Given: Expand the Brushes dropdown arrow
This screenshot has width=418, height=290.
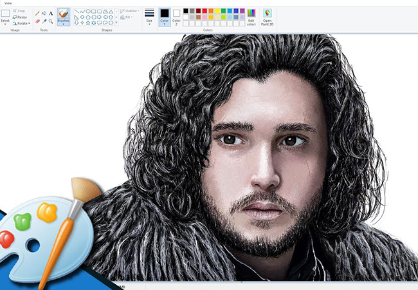Looking at the screenshot, I should 64,24.
